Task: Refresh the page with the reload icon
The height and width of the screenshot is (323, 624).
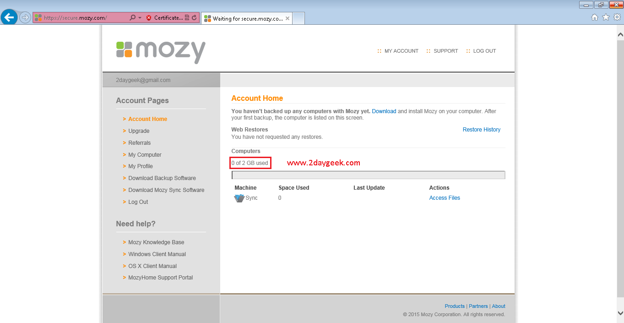Action: [x=194, y=18]
